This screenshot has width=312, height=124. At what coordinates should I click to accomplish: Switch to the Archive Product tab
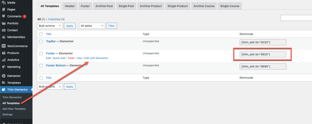151,6
